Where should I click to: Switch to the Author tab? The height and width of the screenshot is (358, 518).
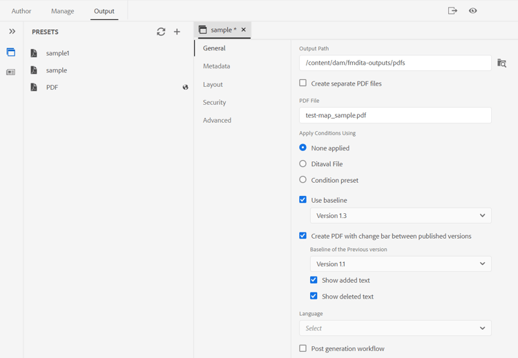21,11
